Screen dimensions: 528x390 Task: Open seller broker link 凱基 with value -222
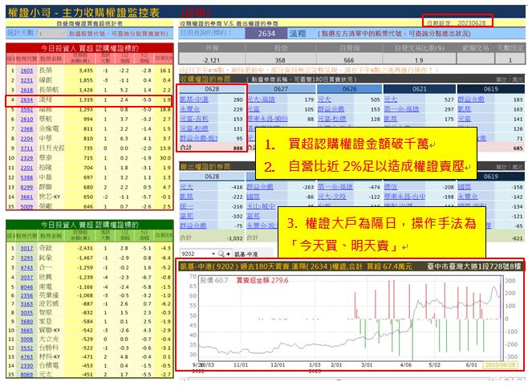[186, 197]
